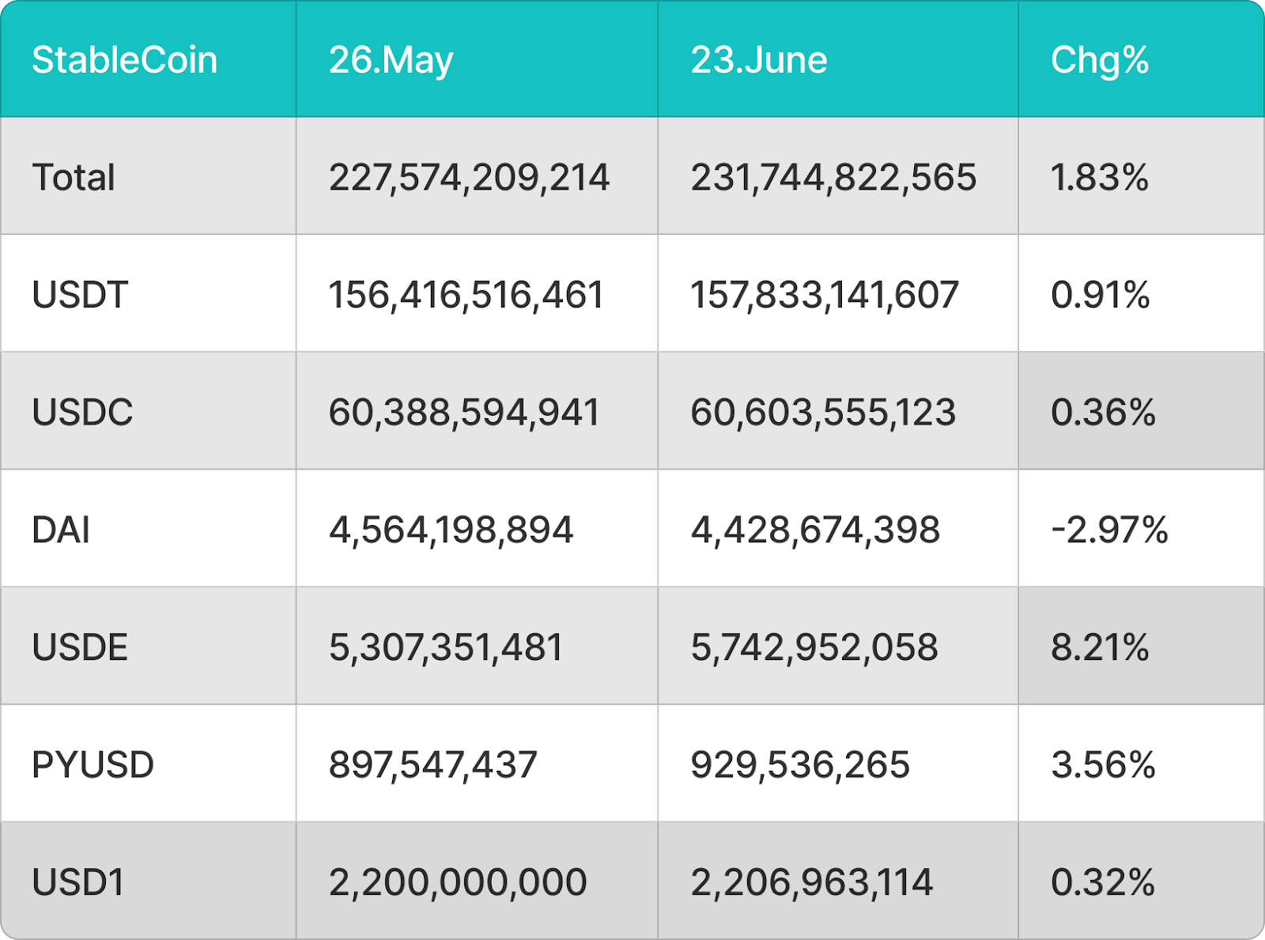Select Total change value 1.83%
Image resolution: width=1265 pixels, height=940 pixels.
coord(1100,177)
